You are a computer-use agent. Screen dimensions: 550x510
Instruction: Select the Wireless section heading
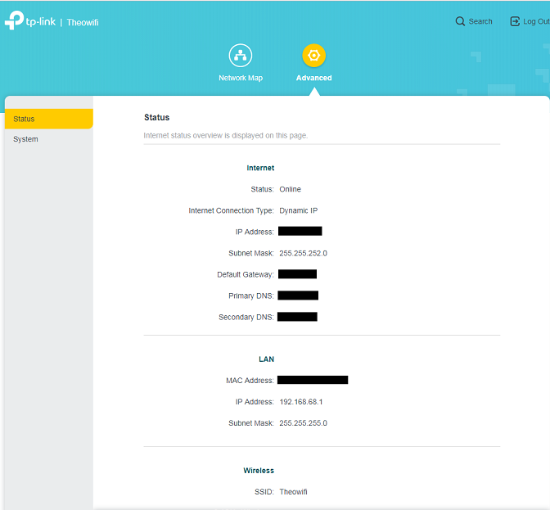pos(259,471)
